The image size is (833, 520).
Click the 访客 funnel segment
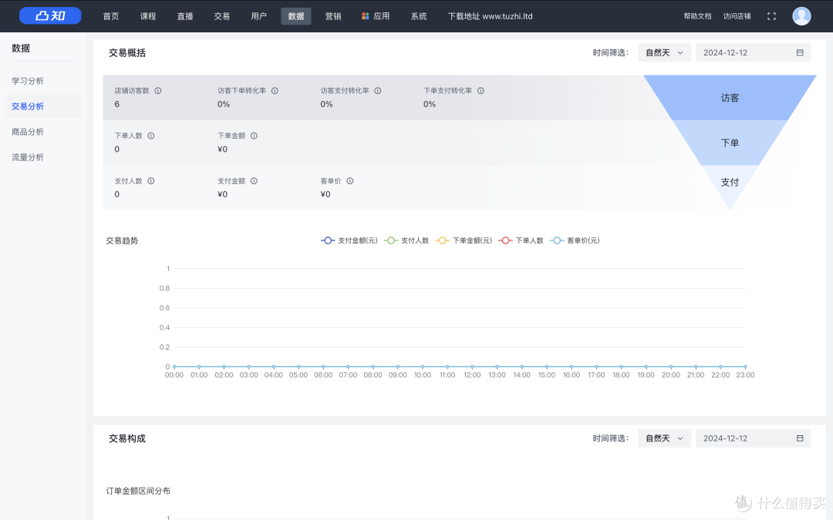click(x=730, y=98)
